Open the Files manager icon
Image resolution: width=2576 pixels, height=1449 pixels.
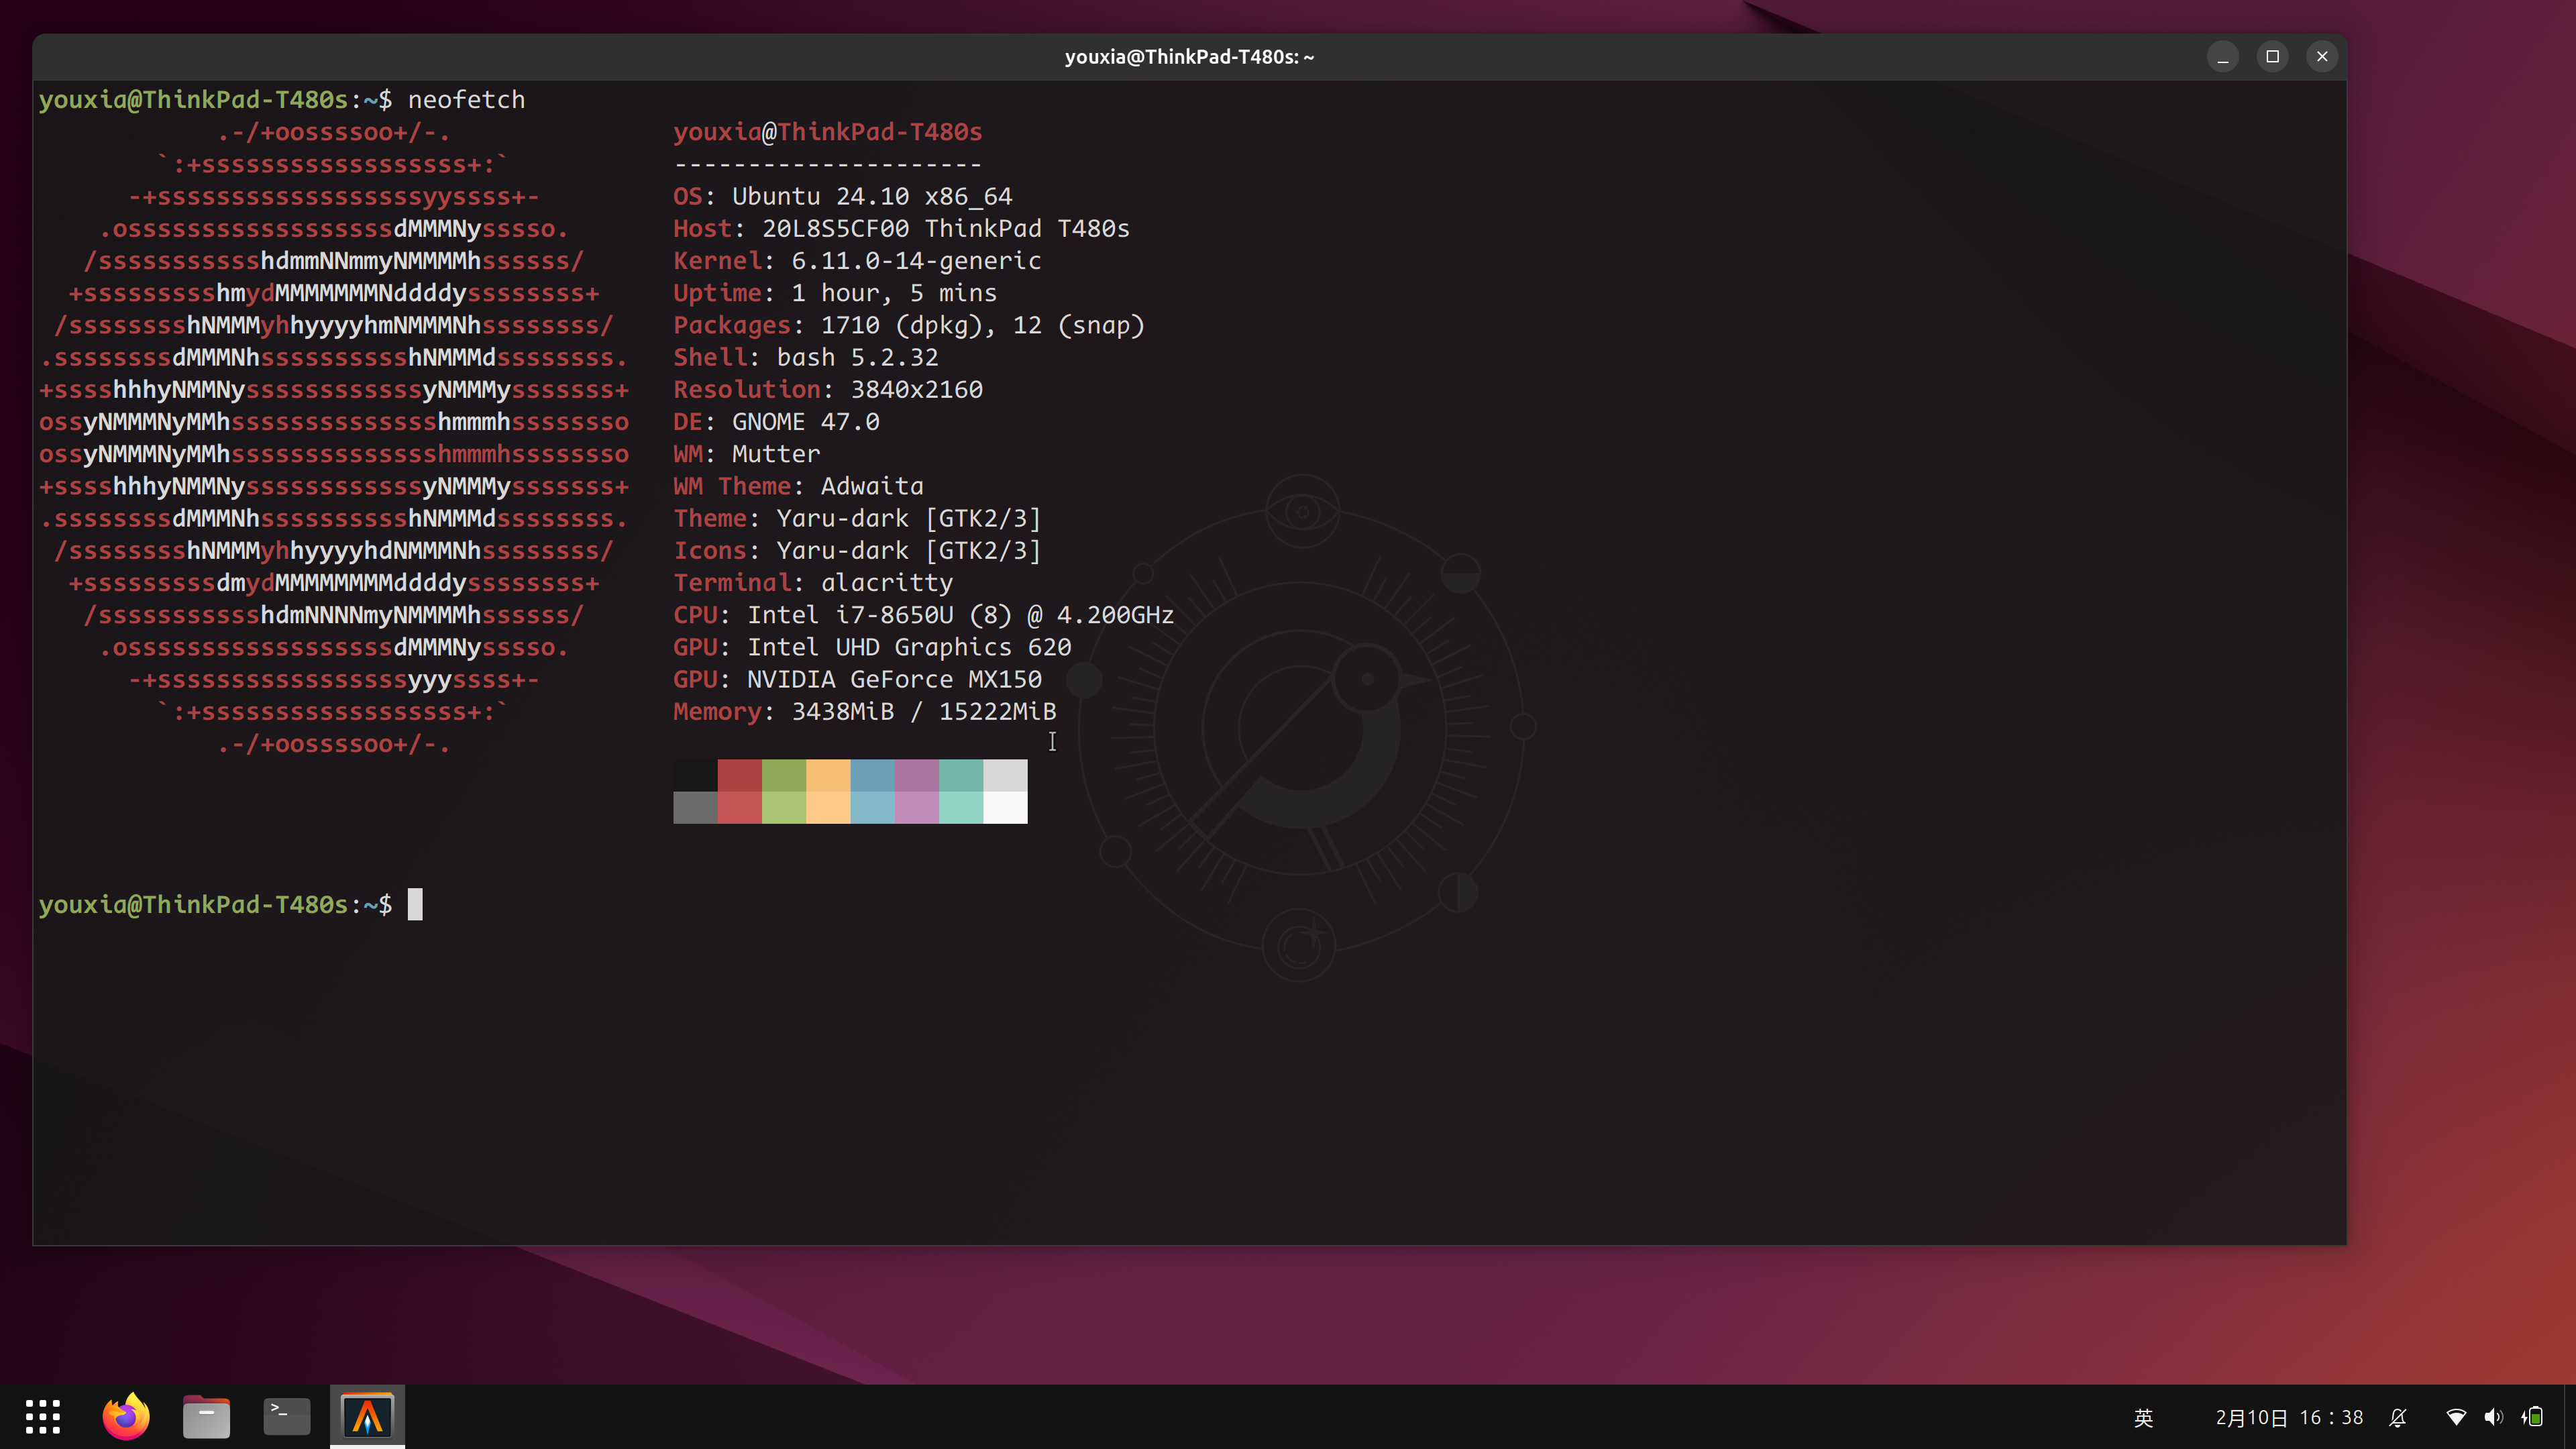206,1416
